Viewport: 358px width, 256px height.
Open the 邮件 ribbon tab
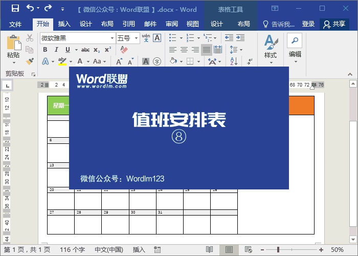pyautogui.click(x=150, y=24)
